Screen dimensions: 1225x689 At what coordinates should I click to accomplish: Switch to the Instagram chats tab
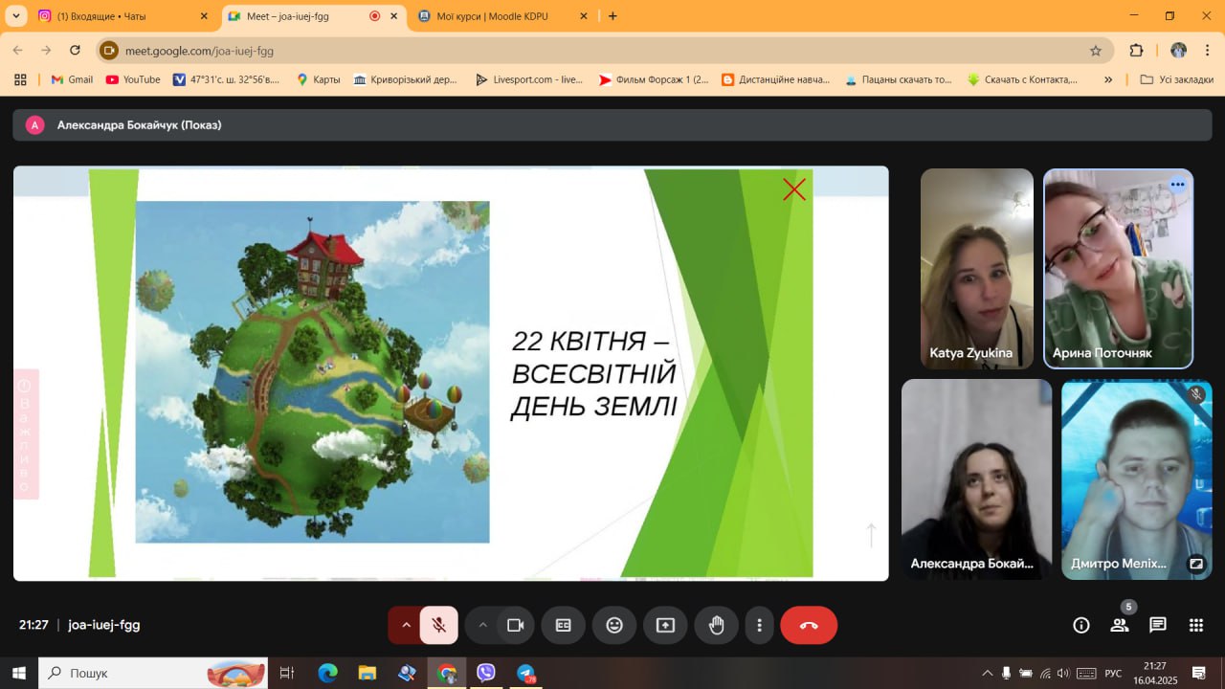coord(115,16)
